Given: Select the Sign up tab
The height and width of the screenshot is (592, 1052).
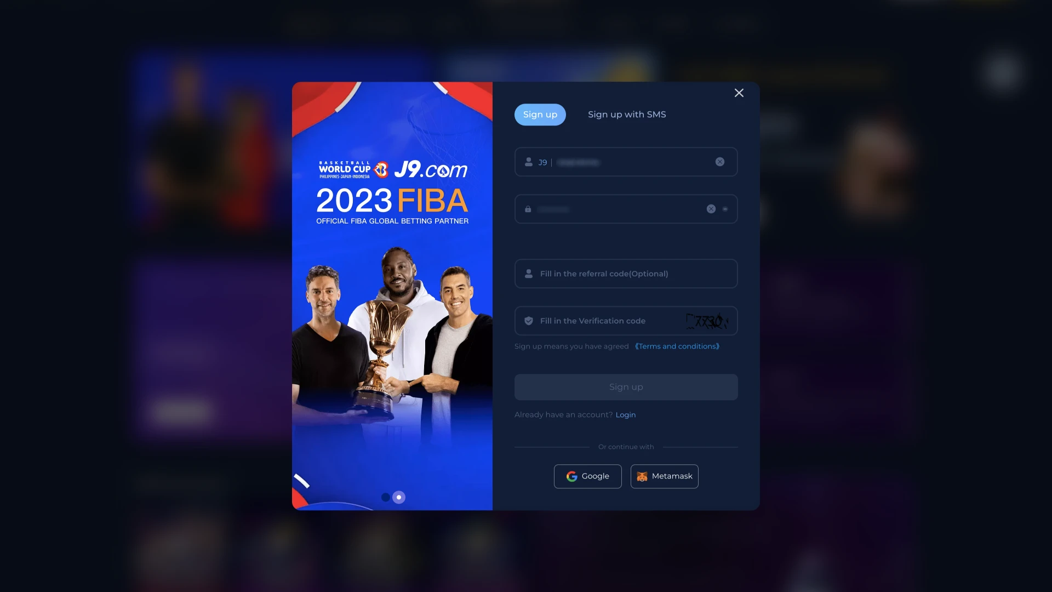Looking at the screenshot, I should coord(540,114).
